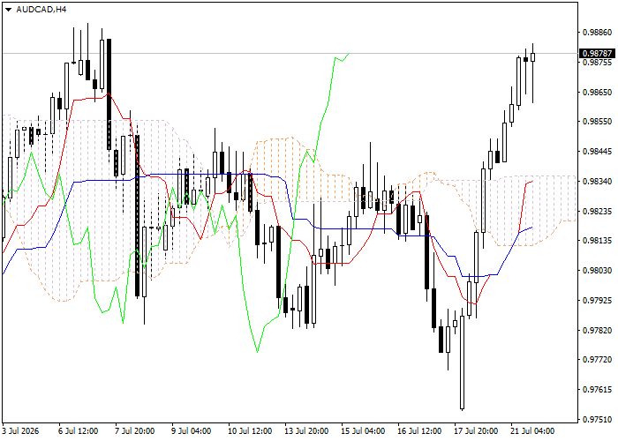Screen dimensions: 618x441
Task: Click the 0.98755 price axis label
Action: pos(598,63)
